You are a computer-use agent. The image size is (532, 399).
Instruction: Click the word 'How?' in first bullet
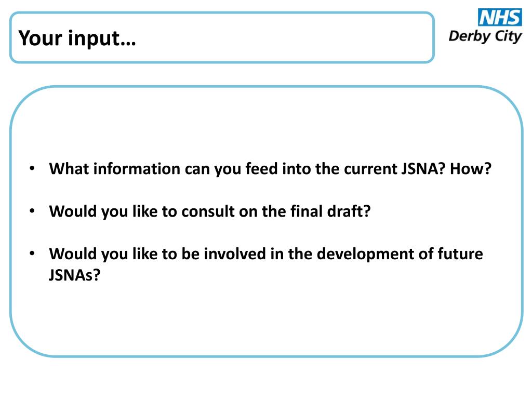[x=471, y=169]
